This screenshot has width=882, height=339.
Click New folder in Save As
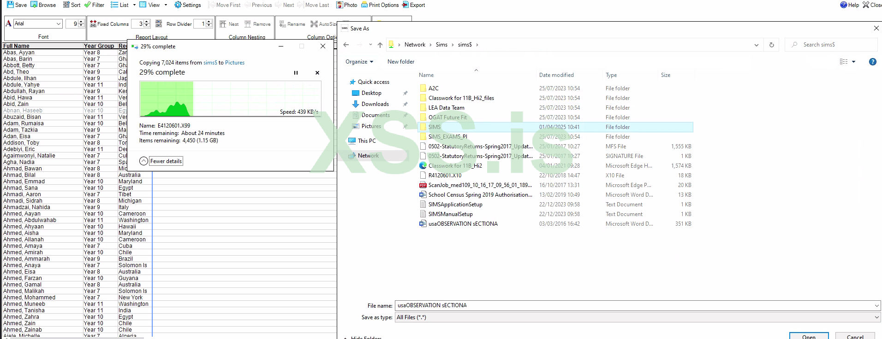pyautogui.click(x=401, y=62)
